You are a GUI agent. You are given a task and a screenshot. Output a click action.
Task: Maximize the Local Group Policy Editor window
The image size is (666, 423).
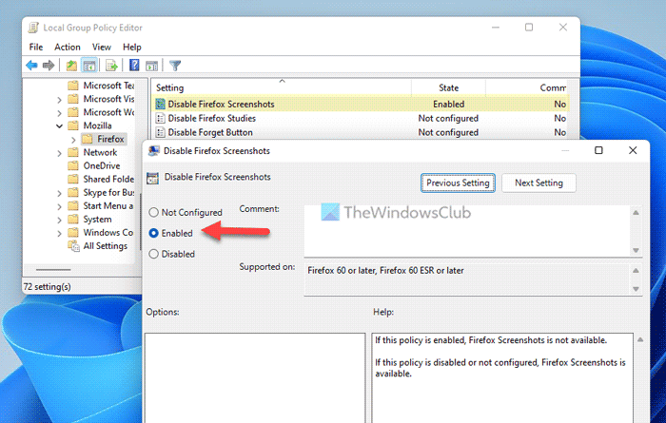(x=529, y=28)
